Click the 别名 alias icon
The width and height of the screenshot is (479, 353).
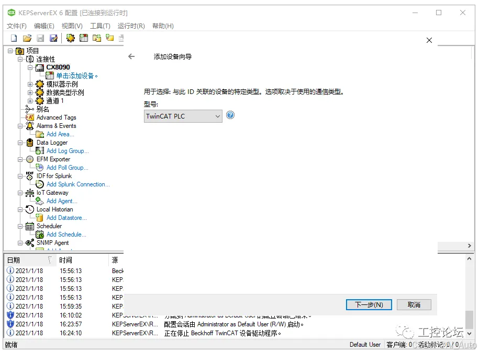click(x=30, y=109)
